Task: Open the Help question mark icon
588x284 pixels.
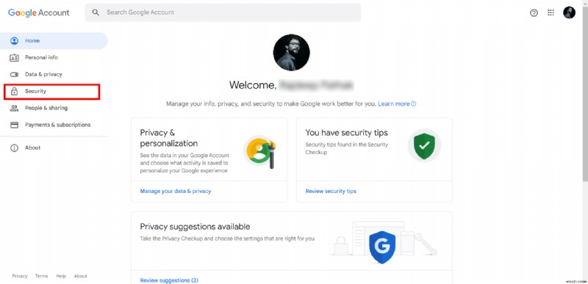Action: click(x=534, y=12)
